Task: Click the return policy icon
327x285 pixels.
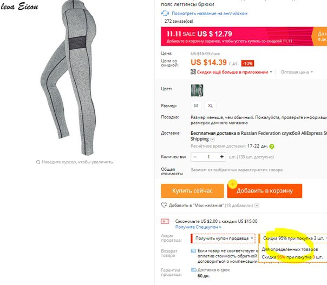Action: point(193,250)
